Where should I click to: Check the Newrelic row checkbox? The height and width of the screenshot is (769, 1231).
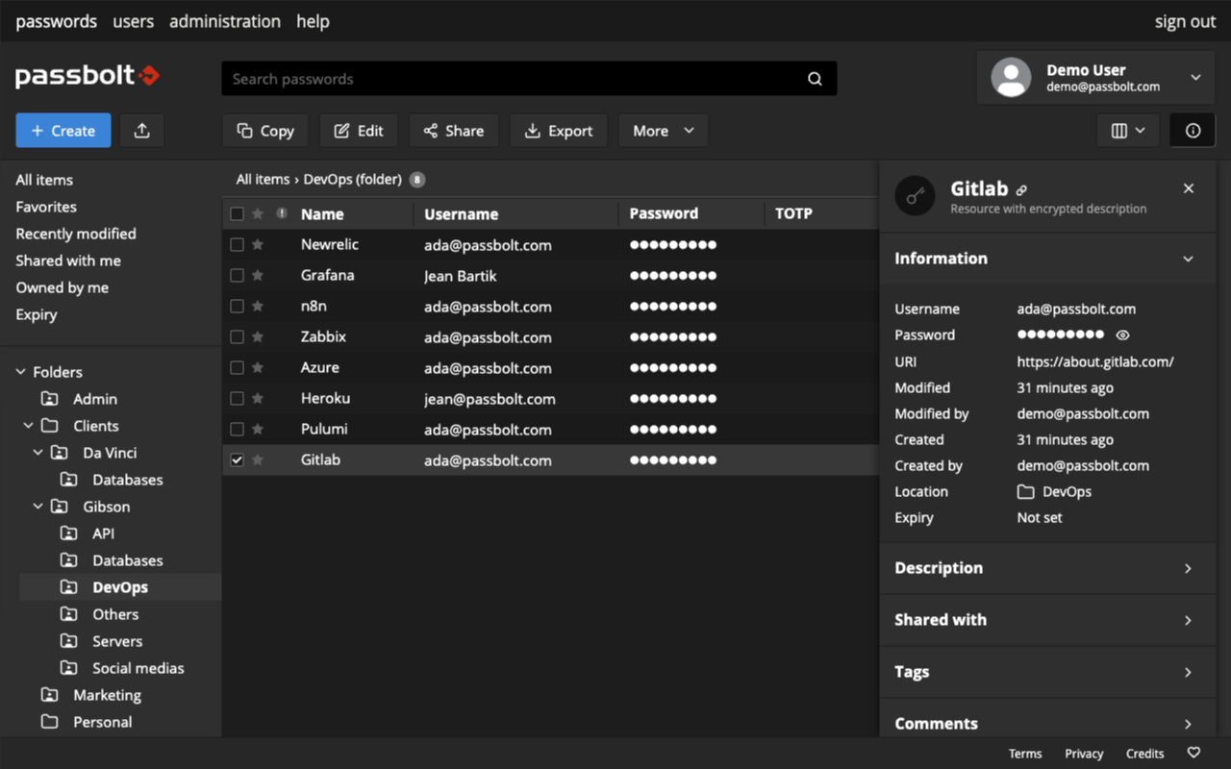click(237, 244)
